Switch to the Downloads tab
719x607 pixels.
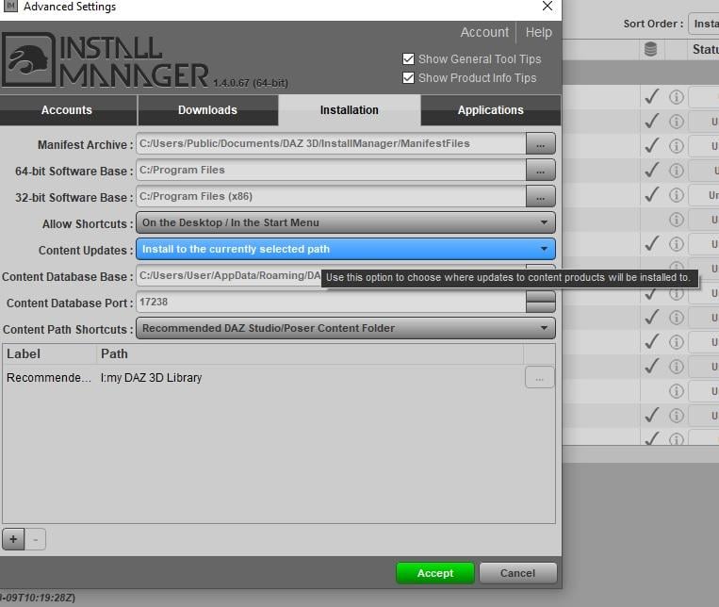[208, 110]
